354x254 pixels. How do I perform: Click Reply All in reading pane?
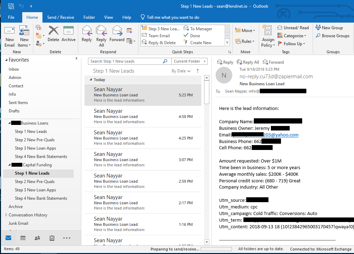pyautogui.click(x=248, y=62)
